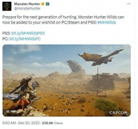View the 236.6K Views count
This screenshot has height=129, width=138.
(52, 123)
